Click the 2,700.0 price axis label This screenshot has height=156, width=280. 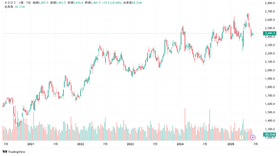click(x=270, y=11)
